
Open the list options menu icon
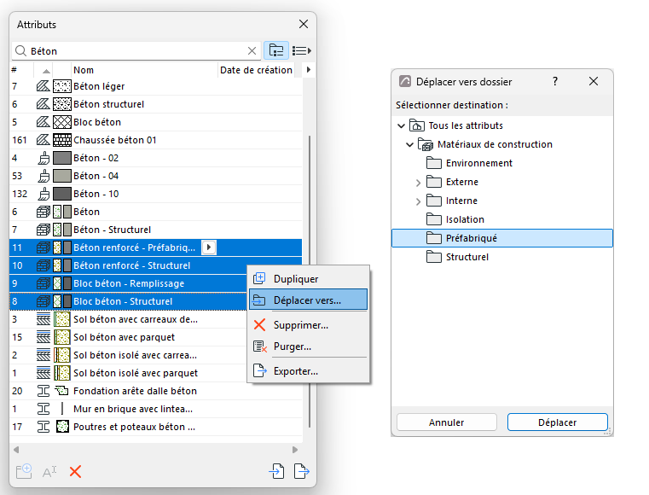click(x=302, y=50)
